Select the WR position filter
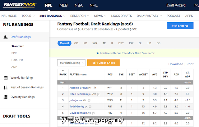 (95, 43)
